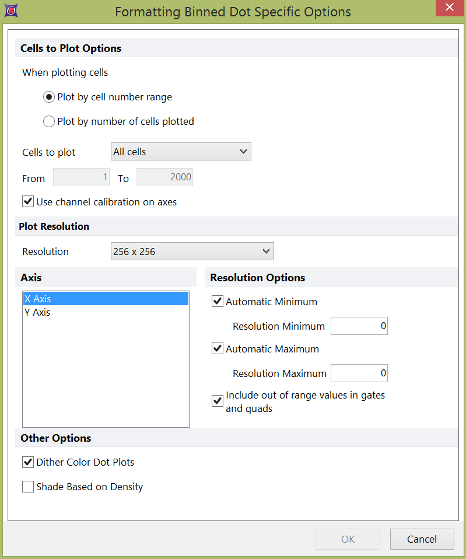Uncheck the Automatic Maximum checkbox
Viewport: 466px width, 559px height.
[x=218, y=349]
